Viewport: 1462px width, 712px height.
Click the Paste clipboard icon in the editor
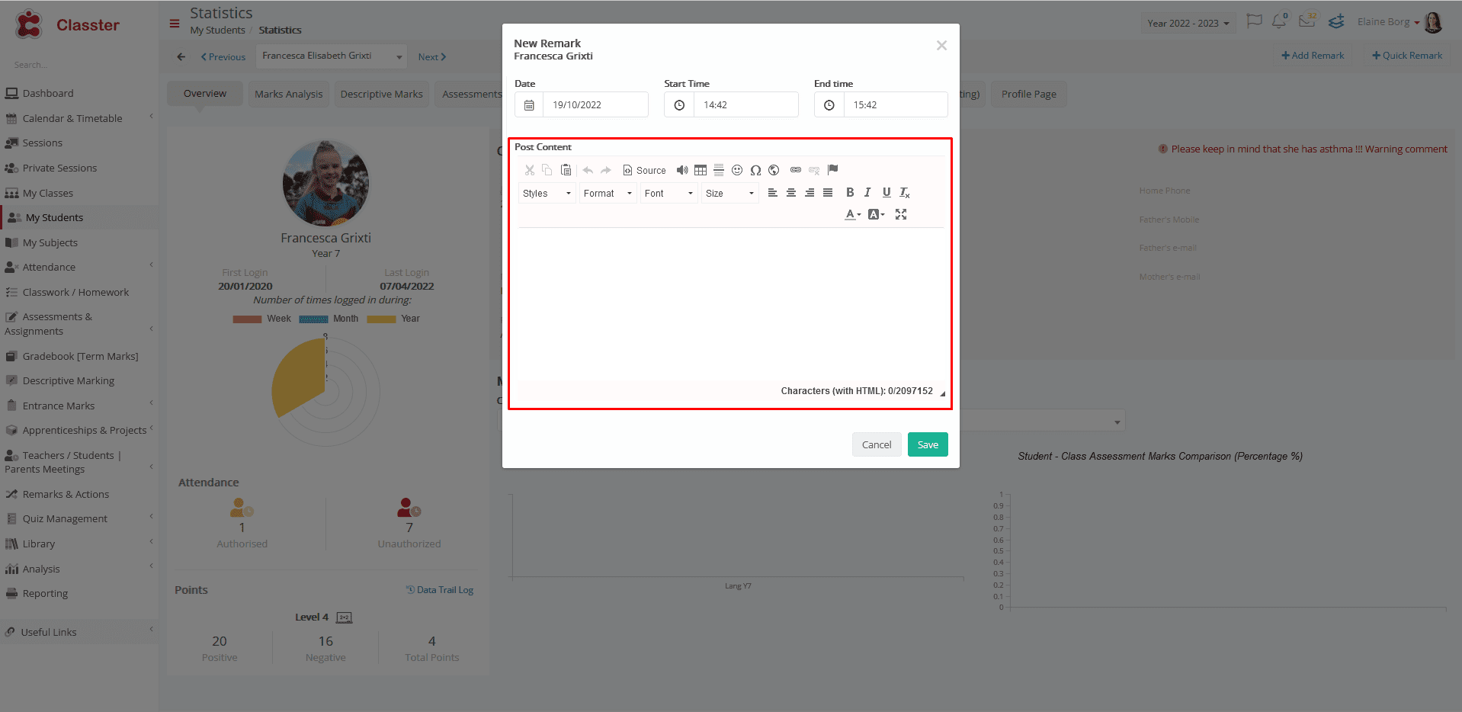pos(566,170)
